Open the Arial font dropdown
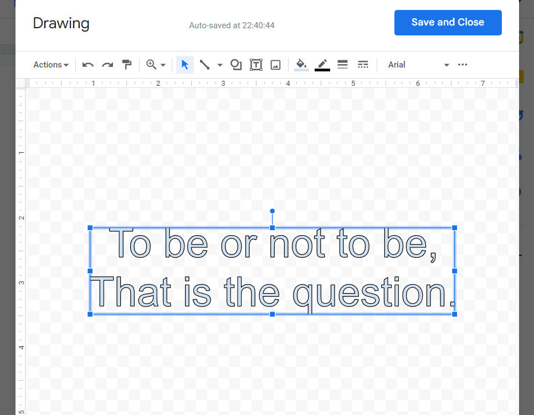Image resolution: width=534 pixels, height=415 pixels. (418, 65)
